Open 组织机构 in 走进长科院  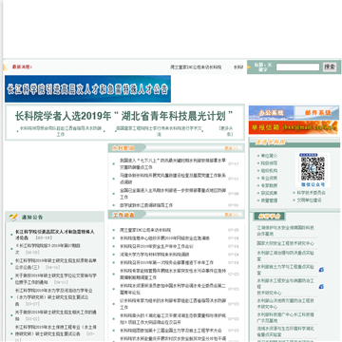point(269,171)
